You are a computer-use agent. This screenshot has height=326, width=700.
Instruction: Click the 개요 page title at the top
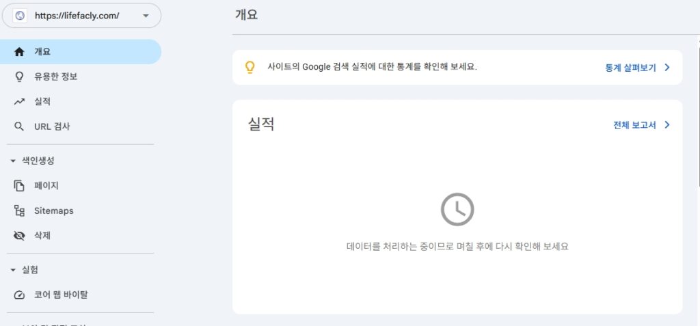(246, 15)
